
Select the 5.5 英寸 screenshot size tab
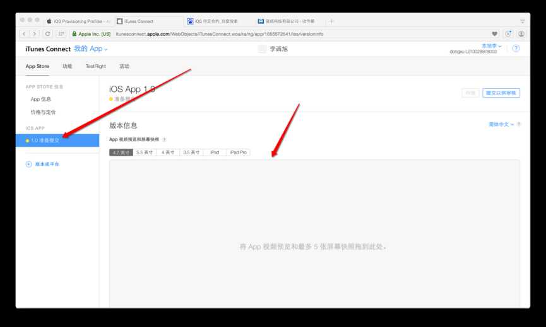tap(145, 152)
